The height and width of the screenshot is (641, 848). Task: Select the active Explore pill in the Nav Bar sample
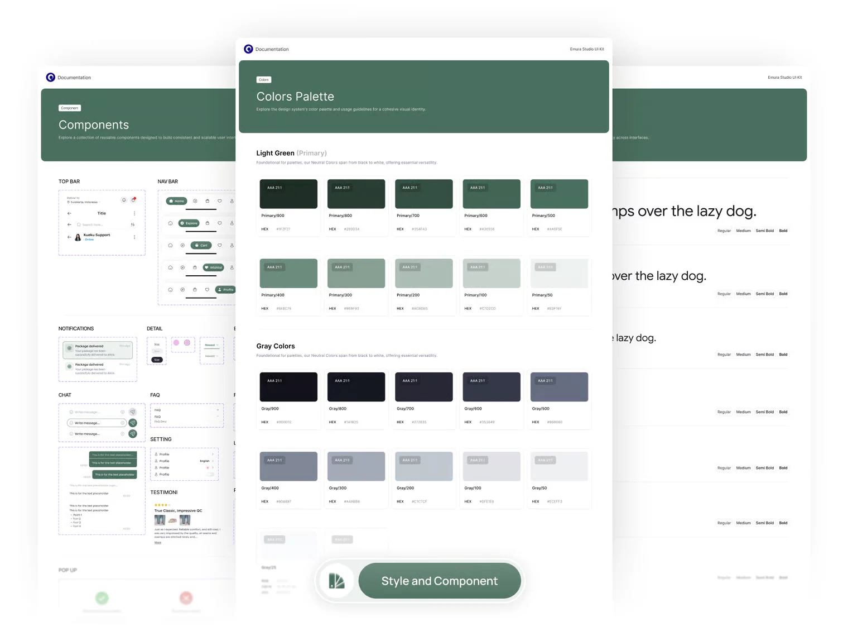coord(189,223)
